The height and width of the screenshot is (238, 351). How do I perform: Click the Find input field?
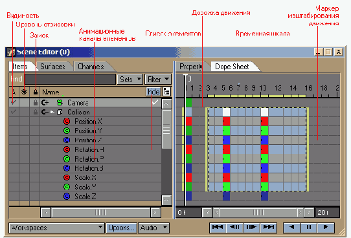(71, 79)
